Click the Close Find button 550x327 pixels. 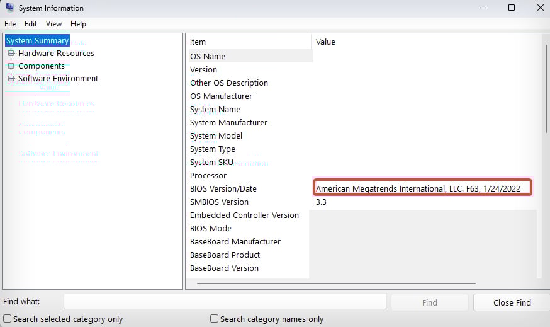(512, 303)
